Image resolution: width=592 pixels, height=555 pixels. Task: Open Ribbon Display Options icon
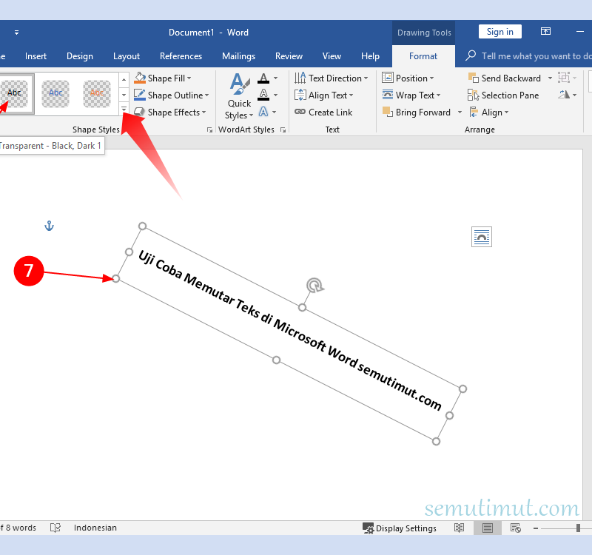pyautogui.click(x=545, y=31)
